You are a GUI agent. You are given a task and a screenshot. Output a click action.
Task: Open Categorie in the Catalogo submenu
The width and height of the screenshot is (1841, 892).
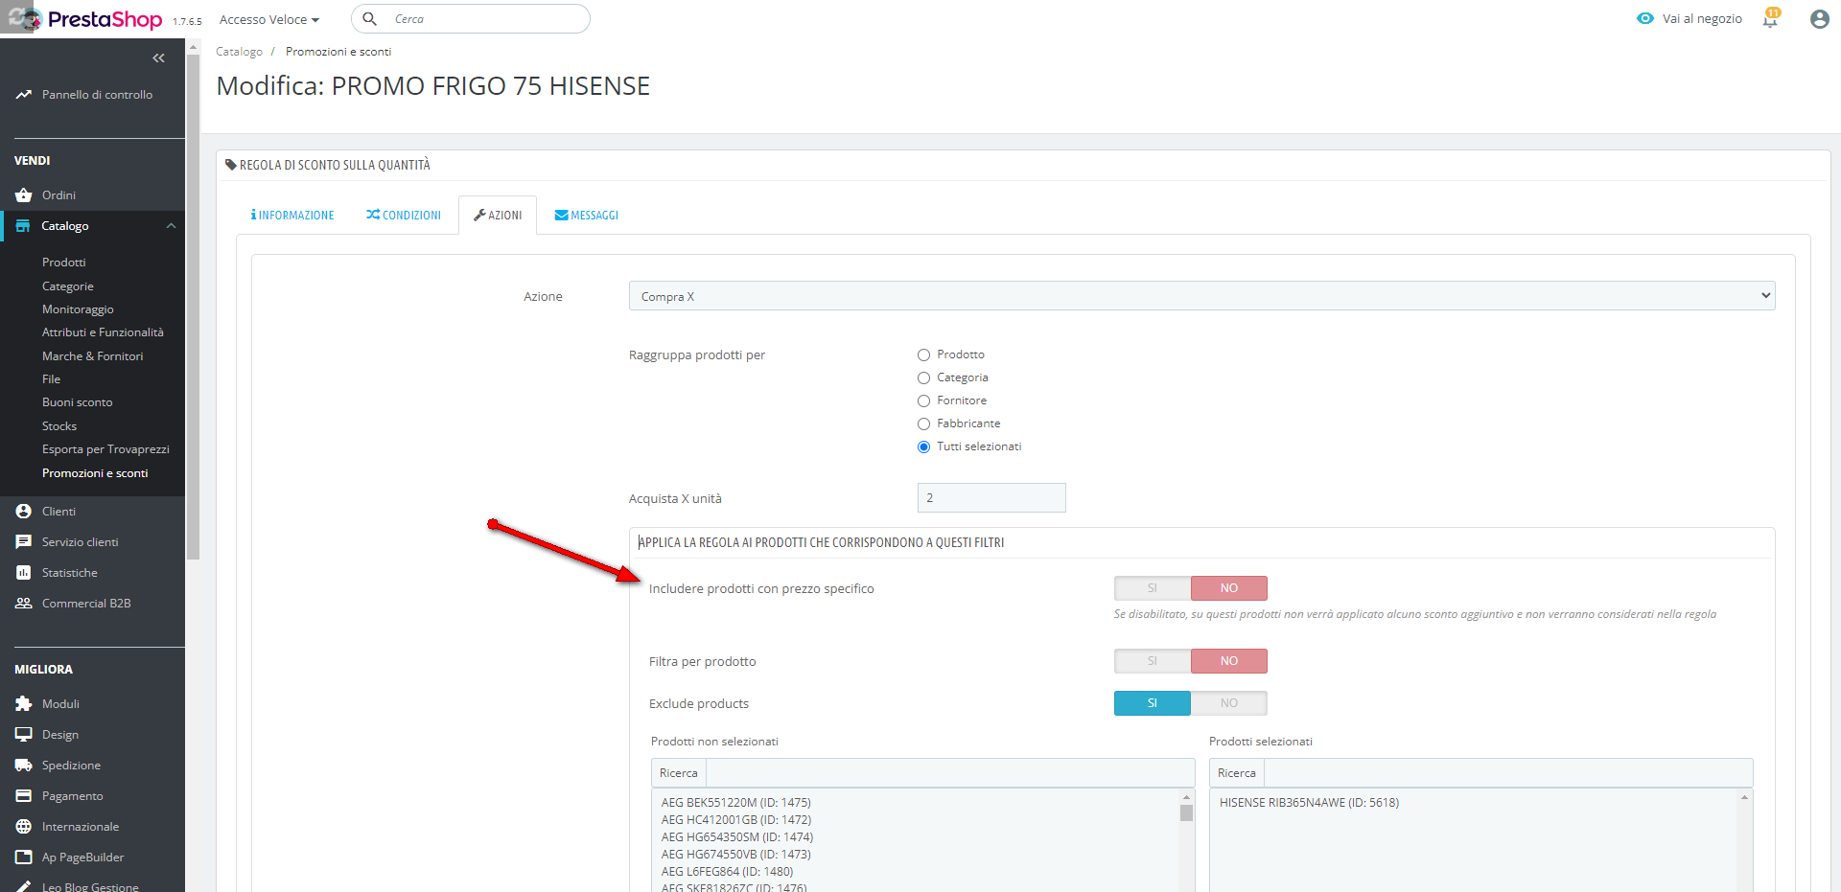68,286
